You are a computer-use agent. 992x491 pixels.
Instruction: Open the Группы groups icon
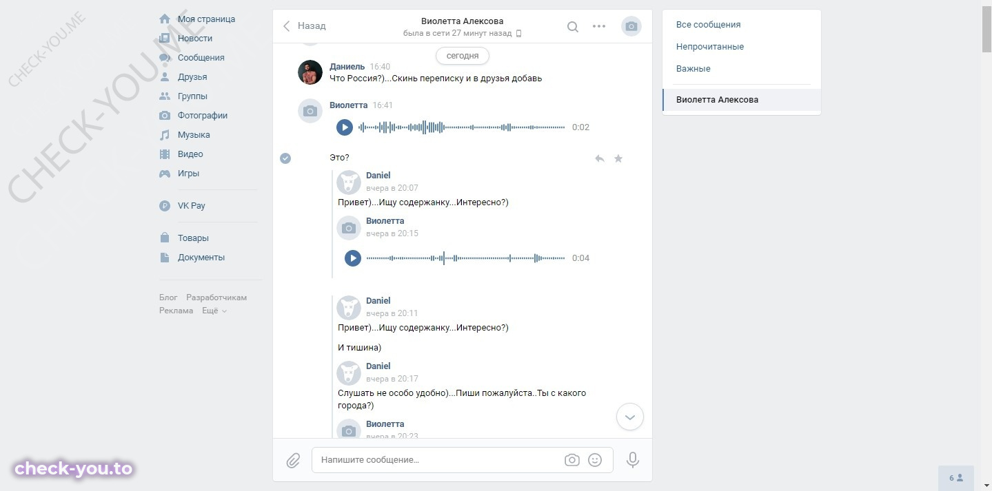click(x=165, y=96)
